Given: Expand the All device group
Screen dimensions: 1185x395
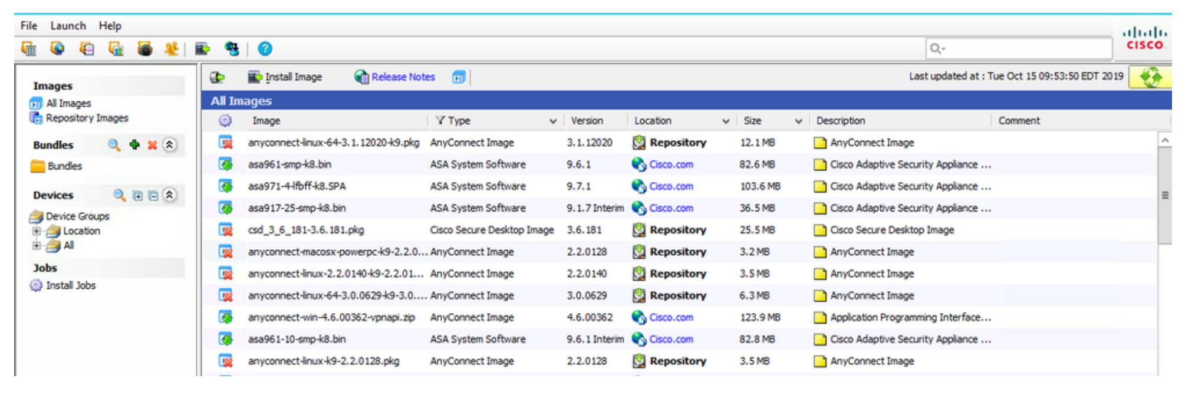Looking at the screenshot, I should point(37,245).
